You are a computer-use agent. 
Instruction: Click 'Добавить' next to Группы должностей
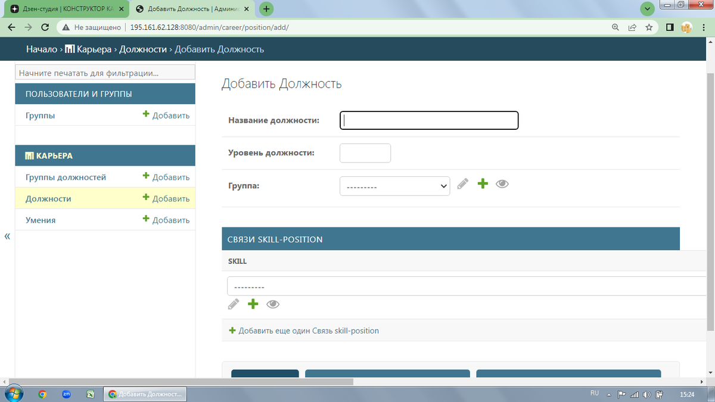click(166, 177)
